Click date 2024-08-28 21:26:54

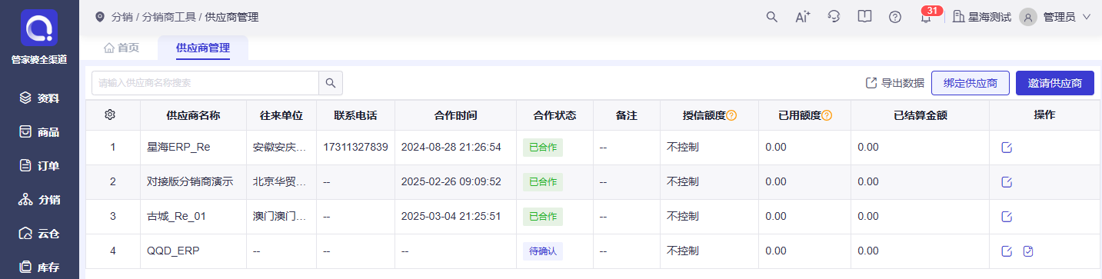[451, 147]
